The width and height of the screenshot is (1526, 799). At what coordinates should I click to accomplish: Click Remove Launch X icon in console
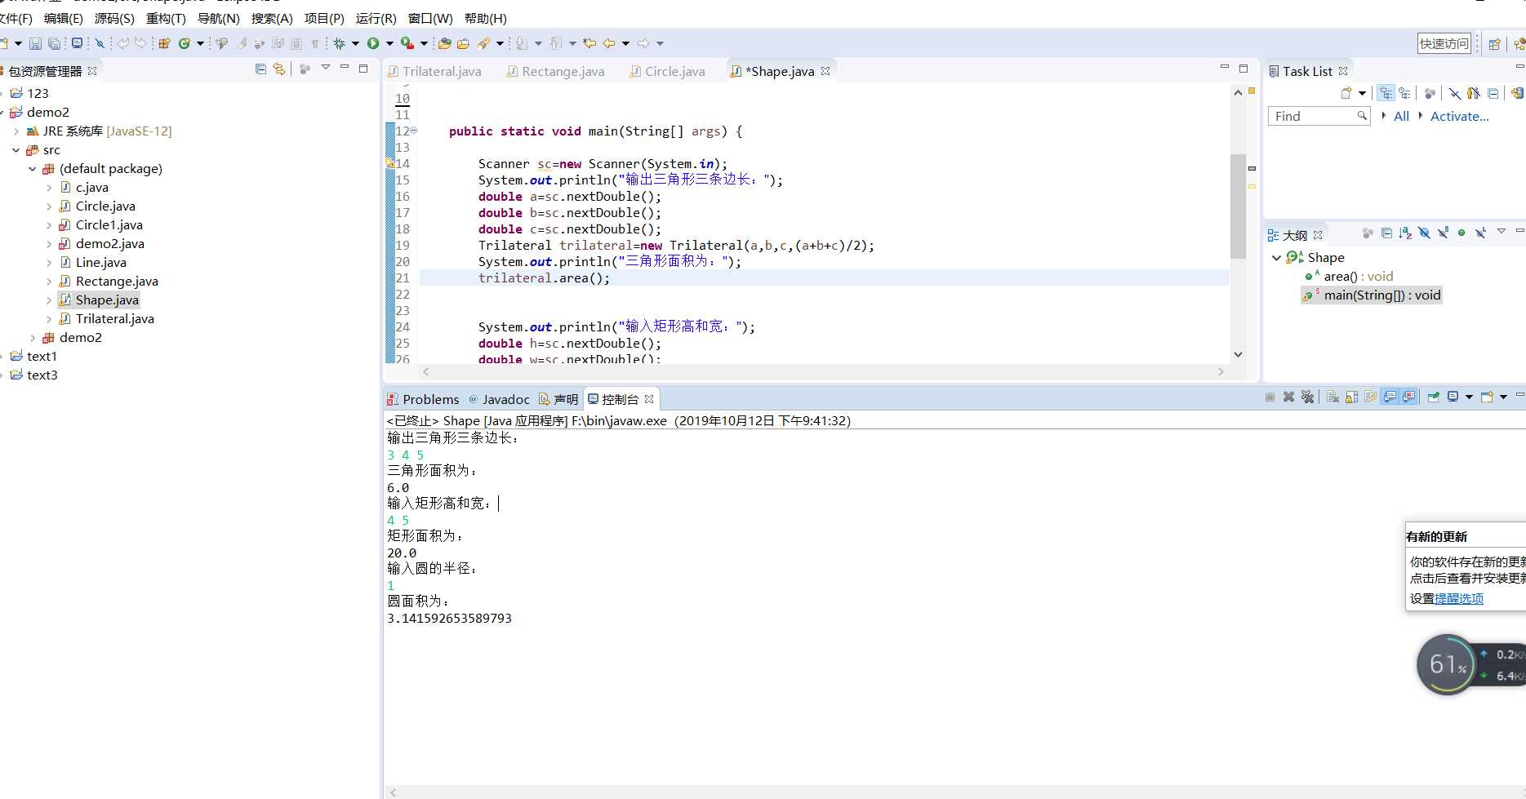point(1288,397)
